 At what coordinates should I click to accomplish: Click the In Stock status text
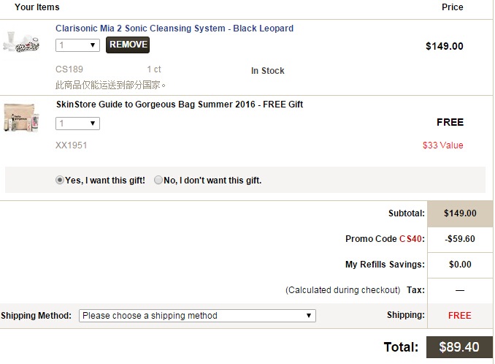[268, 71]
